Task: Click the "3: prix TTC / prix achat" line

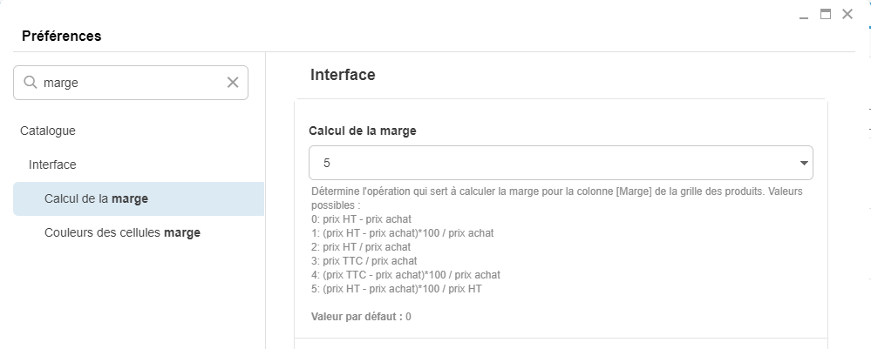Action: [x=364, y=261]
